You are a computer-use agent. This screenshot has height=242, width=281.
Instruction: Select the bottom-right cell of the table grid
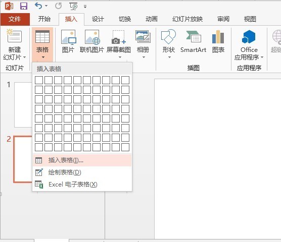click(125, 147)
